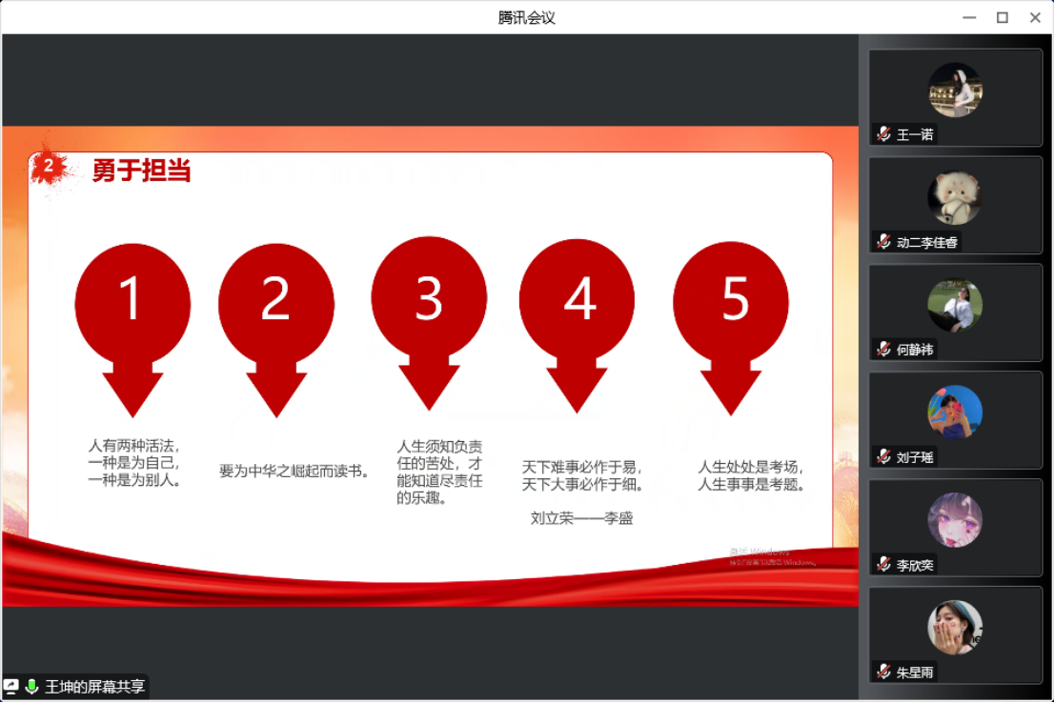Image resolution: width=1054 pixels, height=703 pixels.
Task: Select 刘子瑶's blue avatar picture
Action: coord(955,412)
